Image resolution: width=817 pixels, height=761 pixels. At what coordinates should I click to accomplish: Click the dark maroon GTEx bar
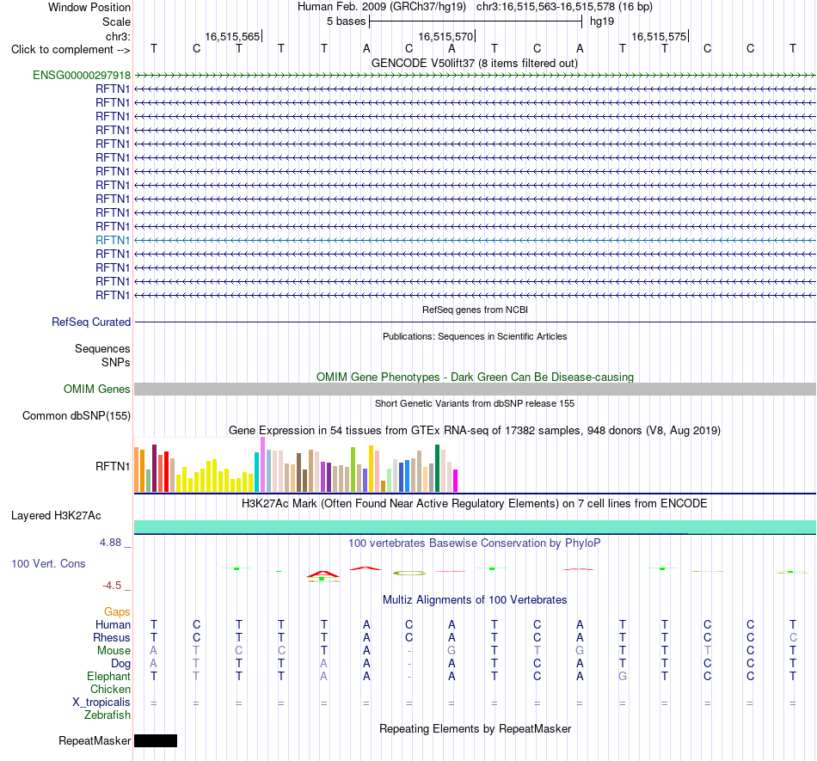point(154,469)
